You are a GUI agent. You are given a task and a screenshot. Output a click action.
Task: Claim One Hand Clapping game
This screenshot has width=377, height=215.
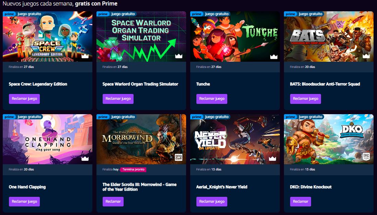24,202
